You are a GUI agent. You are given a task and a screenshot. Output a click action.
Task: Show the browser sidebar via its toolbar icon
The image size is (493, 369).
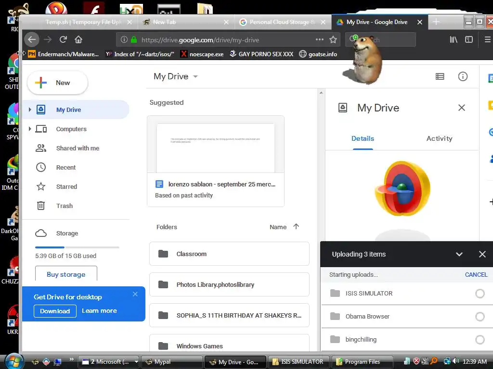[469, 39]
